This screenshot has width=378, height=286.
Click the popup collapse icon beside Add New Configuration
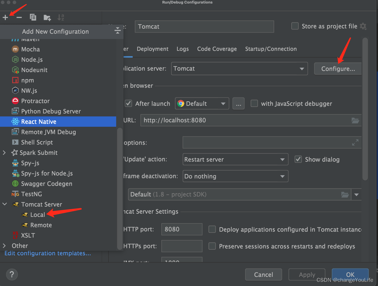tap(117, 30)
